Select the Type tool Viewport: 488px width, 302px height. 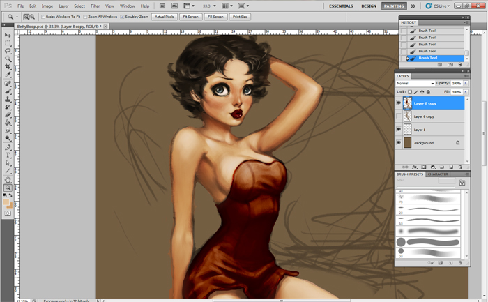[8, 155]
